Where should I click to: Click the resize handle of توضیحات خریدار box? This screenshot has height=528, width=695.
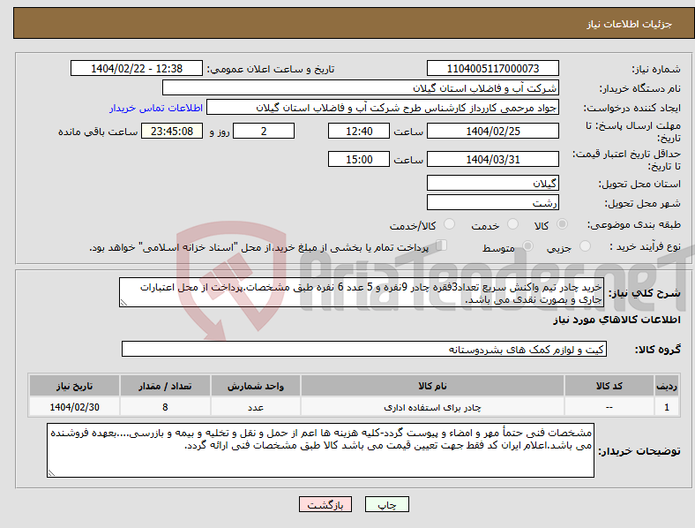51,473
